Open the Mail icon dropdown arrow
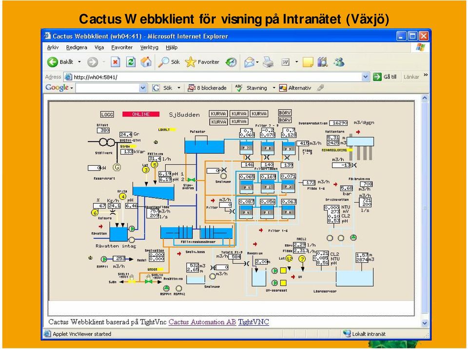 (x=257, y=62)
